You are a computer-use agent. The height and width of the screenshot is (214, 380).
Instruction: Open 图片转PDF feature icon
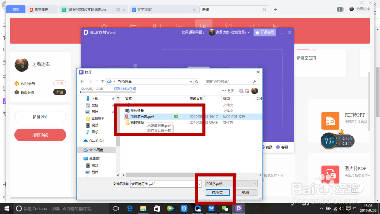click(330, 174)
